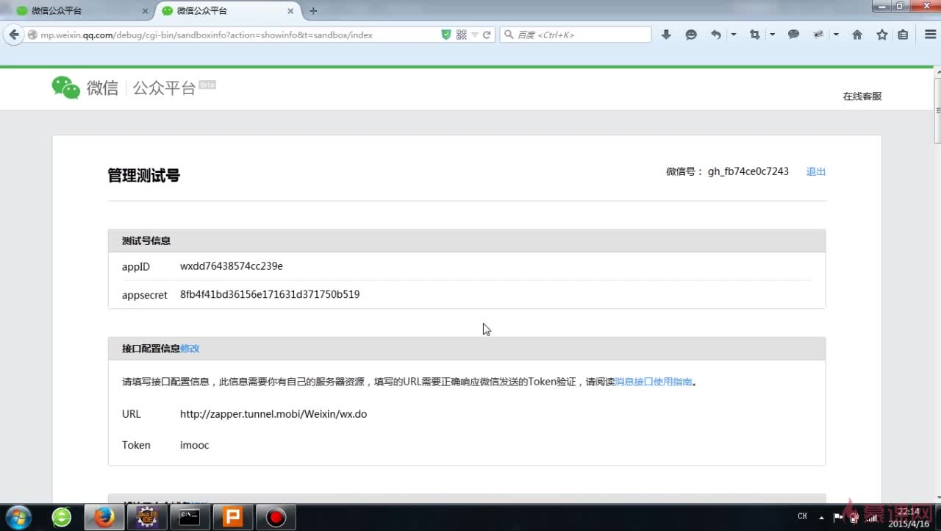The width and height of the screenshot is (941, 531).
Task: Open the address bar history dropdown arrow
Action: 475,35
